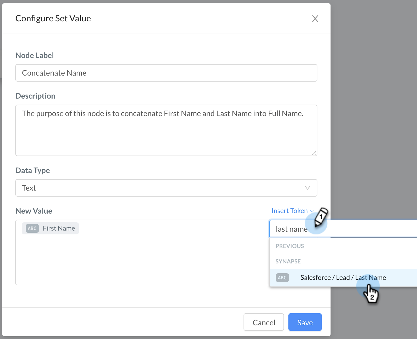
Task: Click the ABC icon on First Name token
Action: [x=32, y=228]
